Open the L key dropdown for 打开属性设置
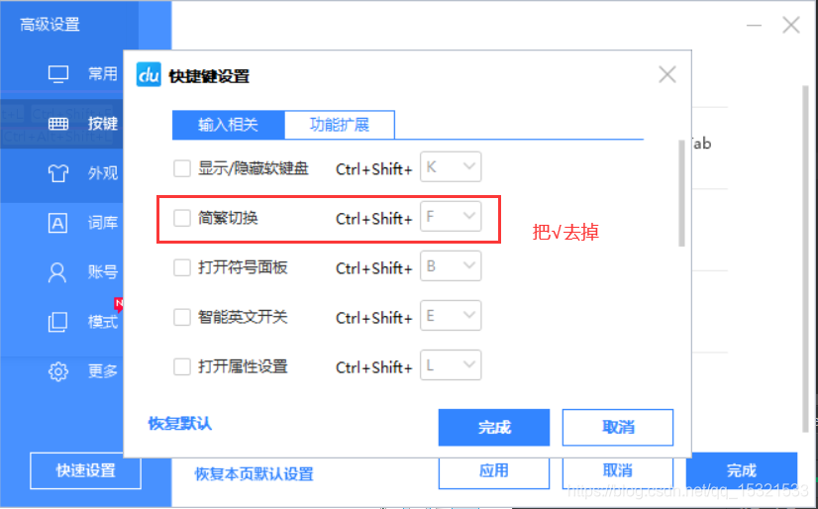 [451, 365]
